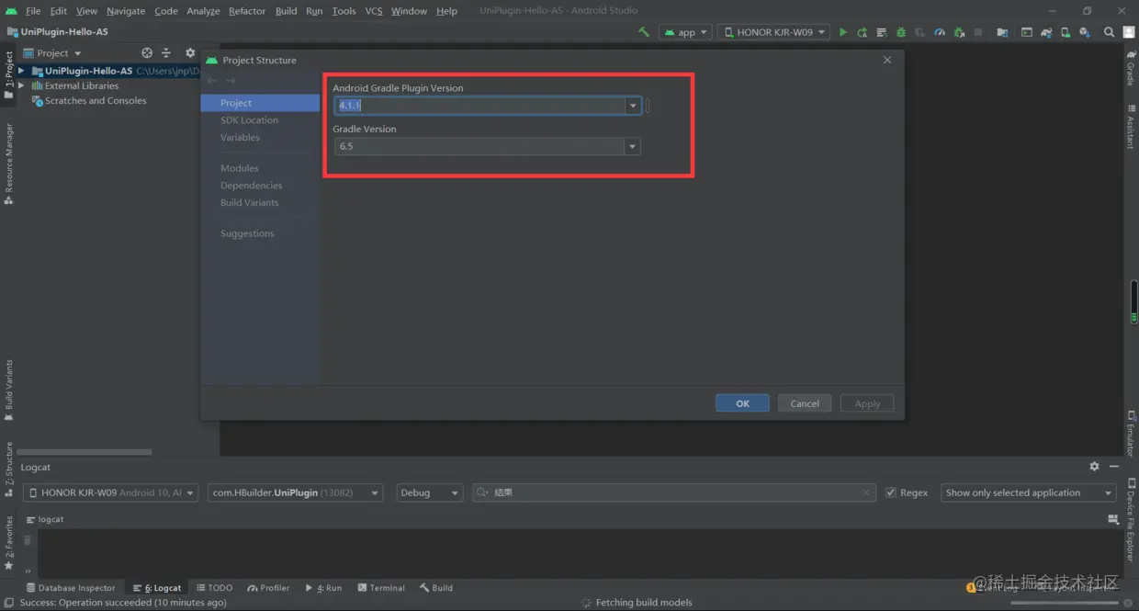Viewport: 1139px width, 611px height.
Task: Open the Profiler tool window tab
Action: [x=268, y=588]
